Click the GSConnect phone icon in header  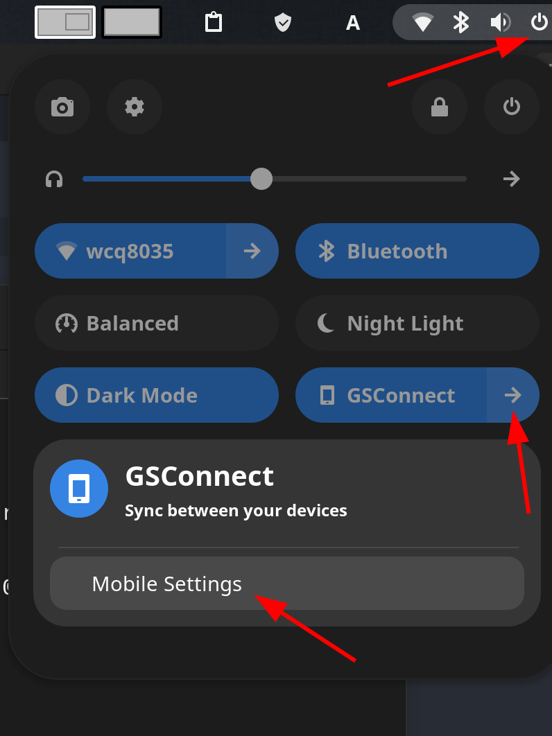click(79, 489)
